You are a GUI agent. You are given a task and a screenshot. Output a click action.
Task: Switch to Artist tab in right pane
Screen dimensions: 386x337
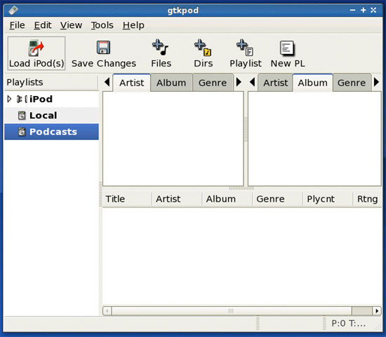276,83
